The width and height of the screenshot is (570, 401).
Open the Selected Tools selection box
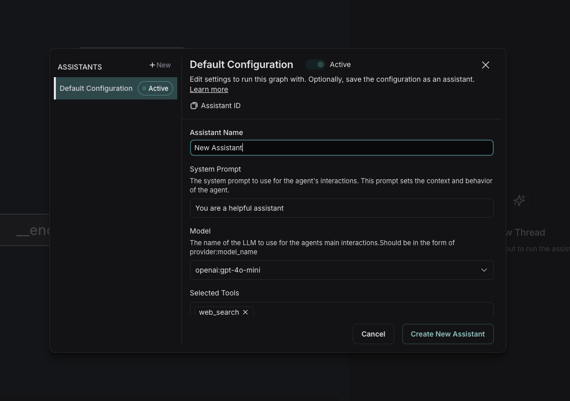pyautogui.click(x=371, y=310)
